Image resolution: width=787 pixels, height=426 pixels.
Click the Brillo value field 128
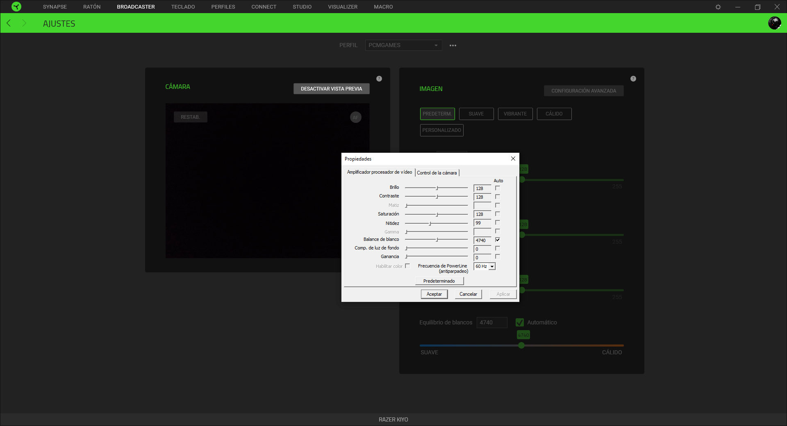[482, 188]
